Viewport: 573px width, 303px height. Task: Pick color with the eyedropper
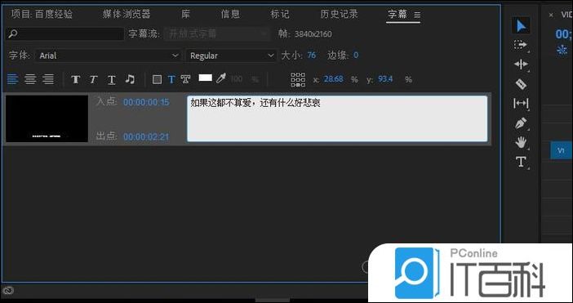pos(220,78)
